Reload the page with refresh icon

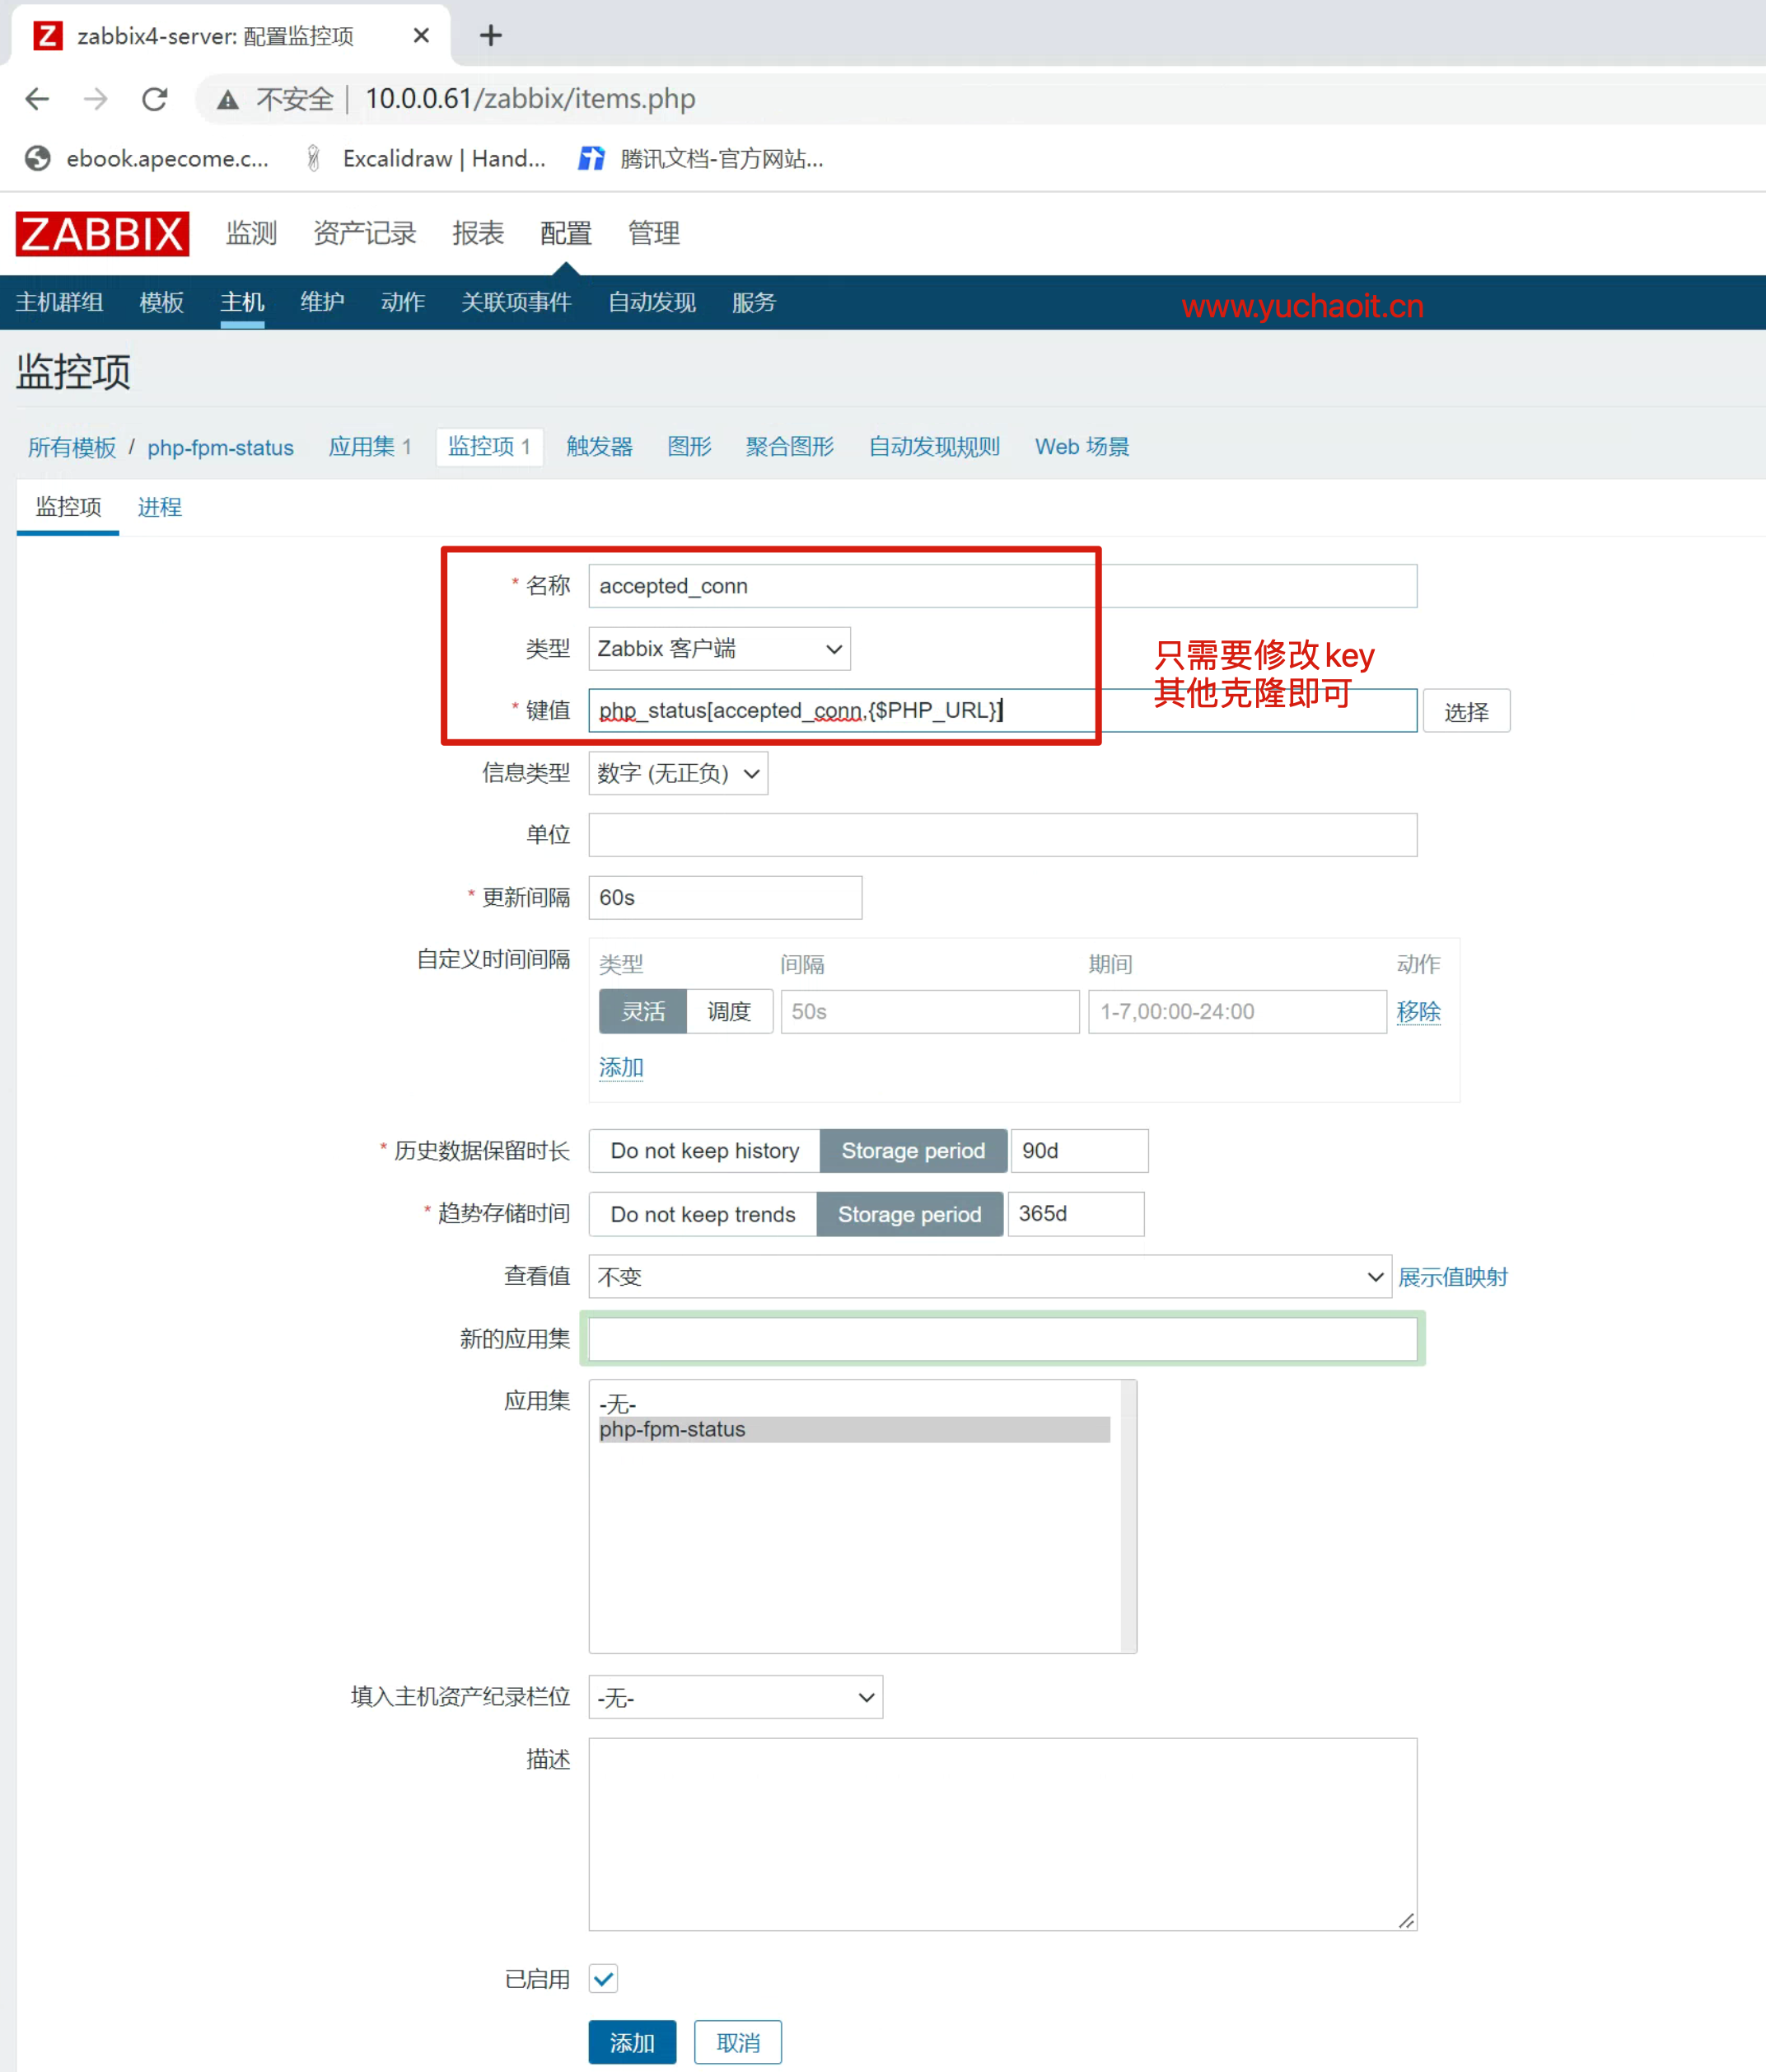pyautogui.click(x=154, y=98)
